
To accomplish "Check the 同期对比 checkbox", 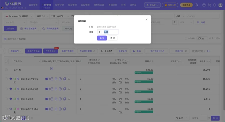I will pos(173,51).
